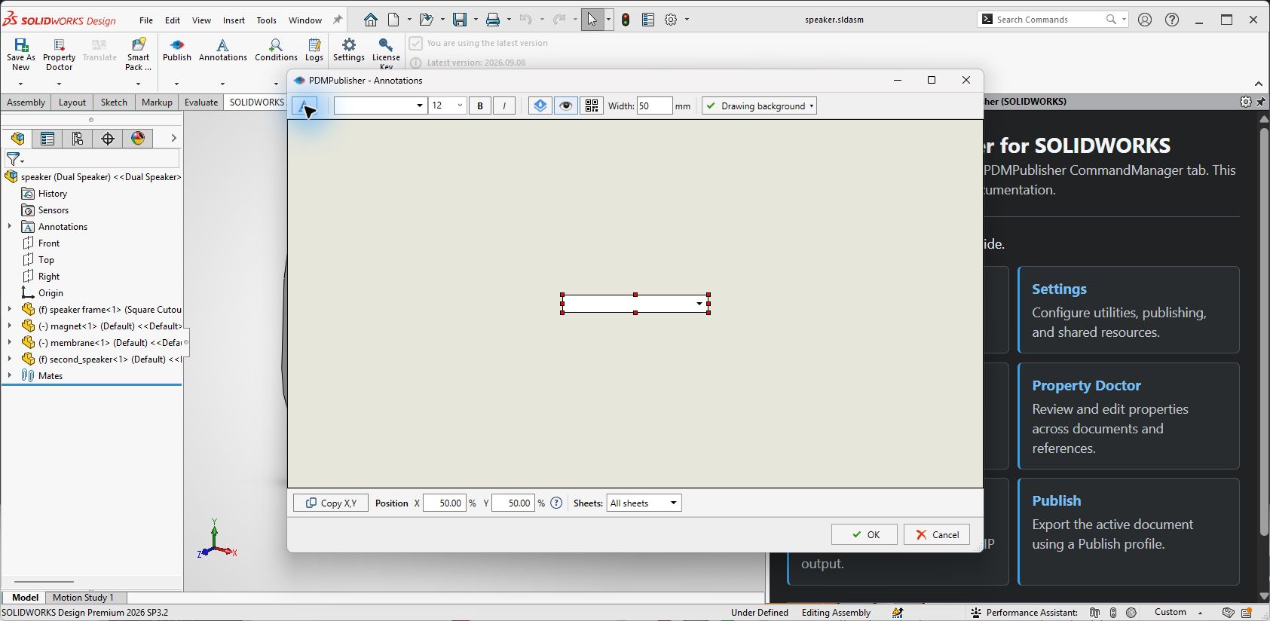Click the user login icon in title bar
The image size is (1270, 621).
[x=1145, y=20]
